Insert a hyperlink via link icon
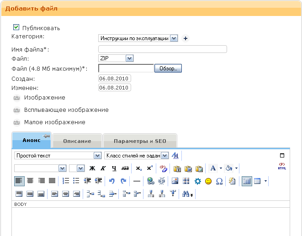Viewport: 302px width, 236px height. pyautogui.click(x=151, y=181)
